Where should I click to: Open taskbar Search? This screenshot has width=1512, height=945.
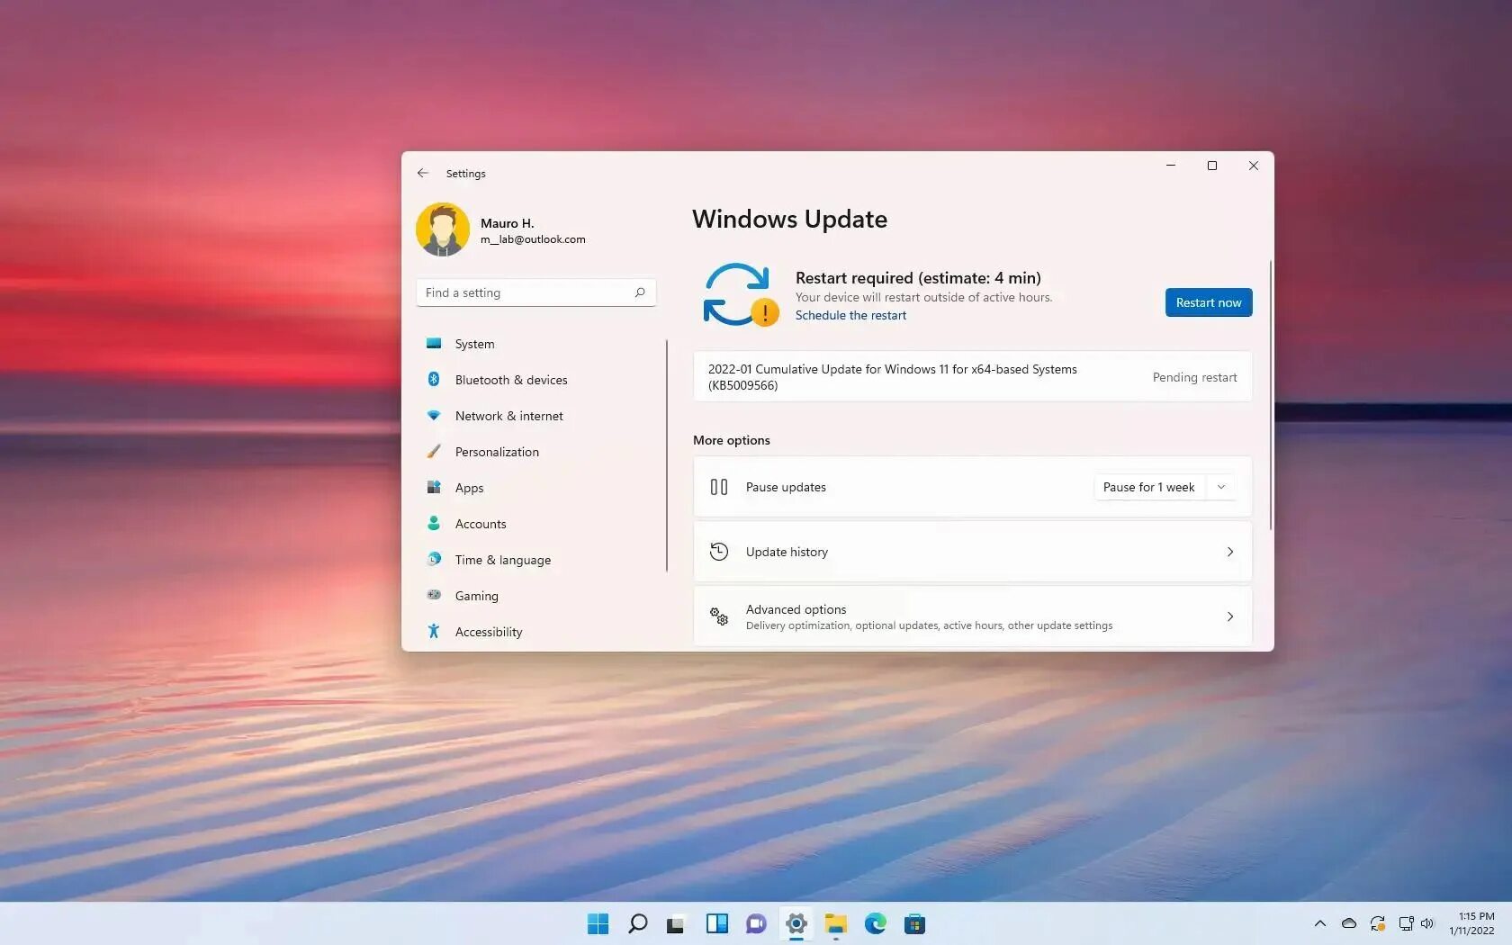637,923
